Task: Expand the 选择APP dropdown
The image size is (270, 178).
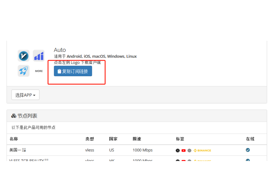Action: [x=25, y=95]
